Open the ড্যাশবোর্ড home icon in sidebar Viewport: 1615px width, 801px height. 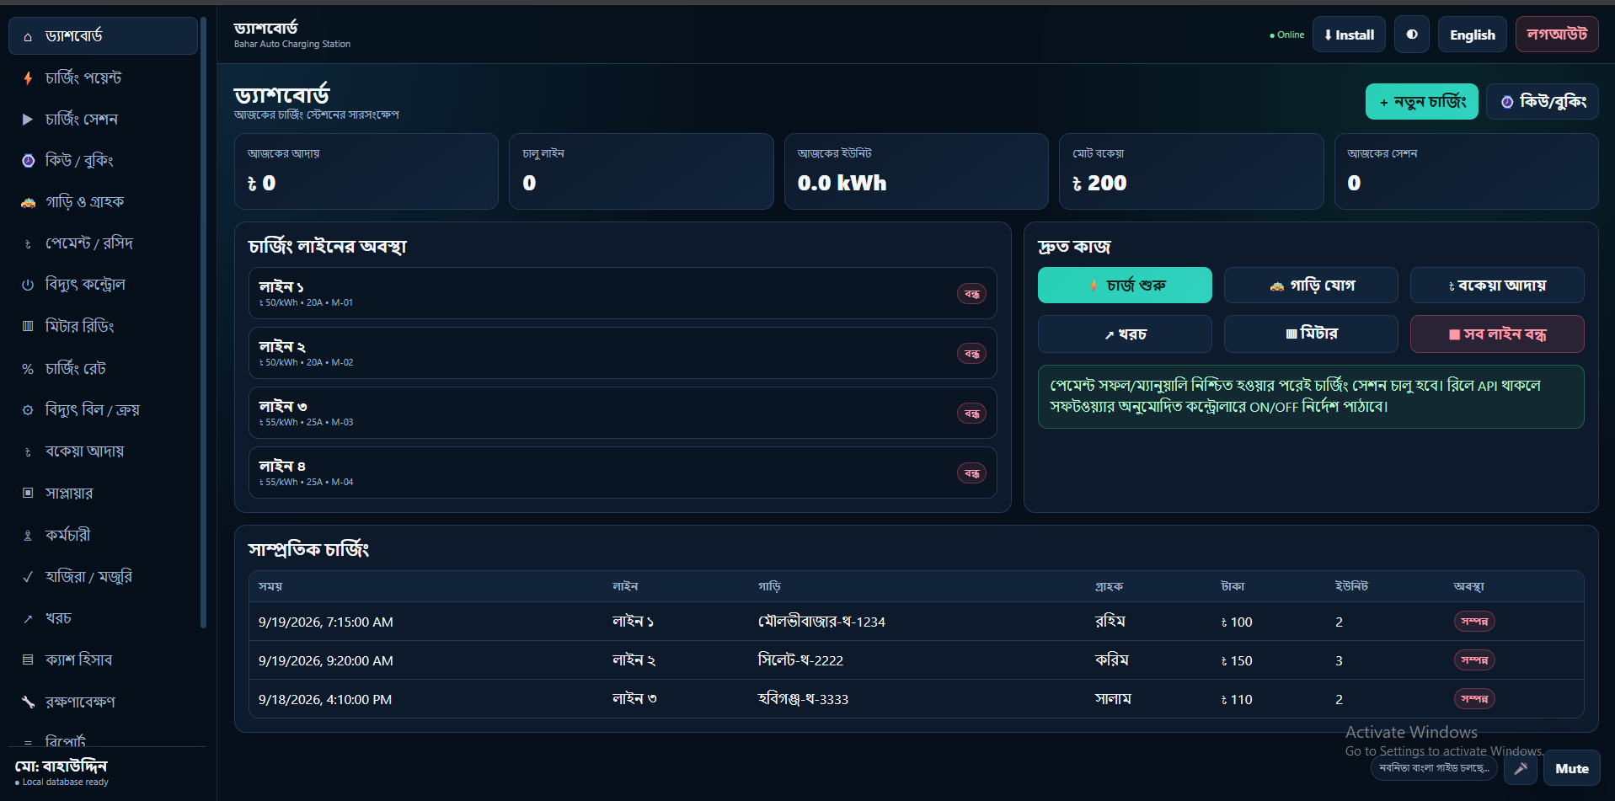(28, 36)
